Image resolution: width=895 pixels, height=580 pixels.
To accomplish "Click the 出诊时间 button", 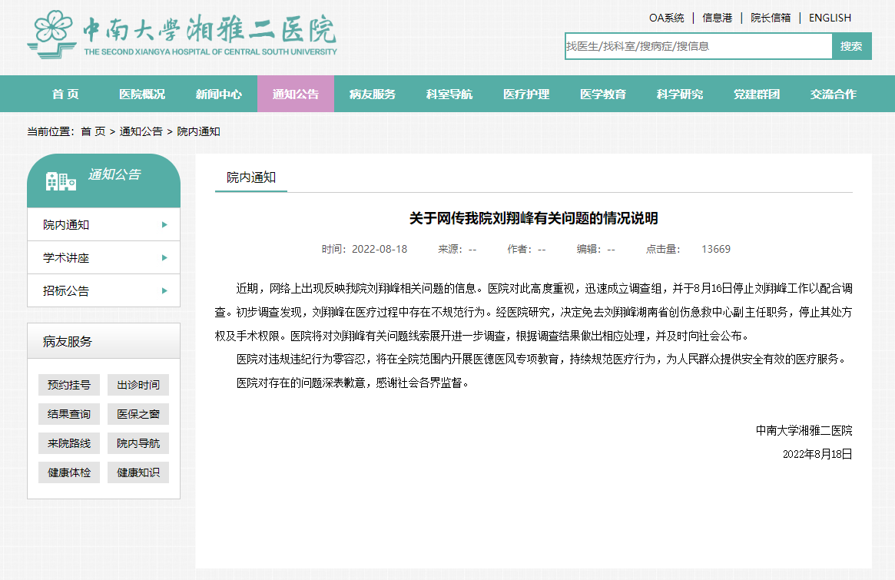I will tap(138, 385).
